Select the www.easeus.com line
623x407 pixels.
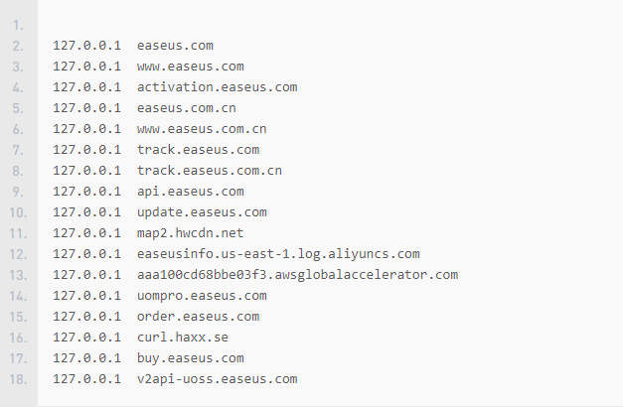(191, 66)
